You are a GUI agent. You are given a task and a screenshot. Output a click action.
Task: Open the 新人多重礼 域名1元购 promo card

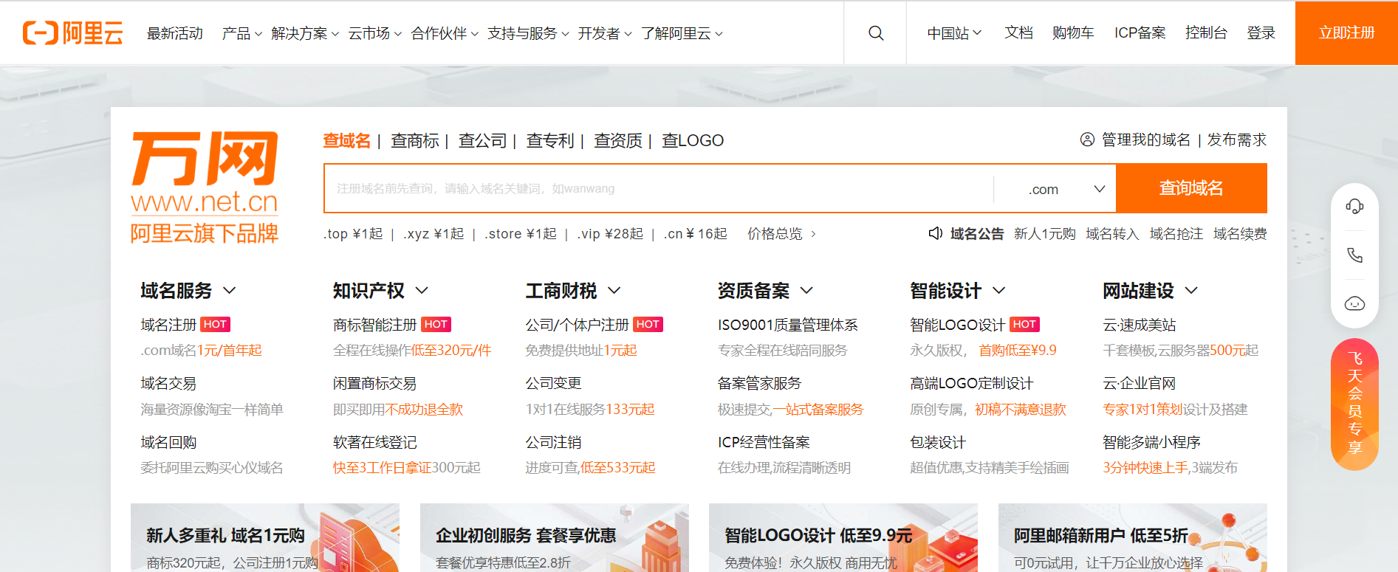(x=265, y=538)
